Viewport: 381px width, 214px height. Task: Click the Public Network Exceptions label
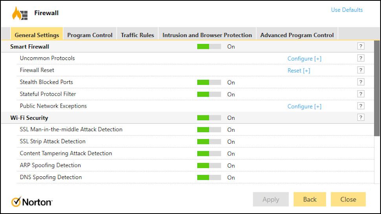click(x=53, y=106)
